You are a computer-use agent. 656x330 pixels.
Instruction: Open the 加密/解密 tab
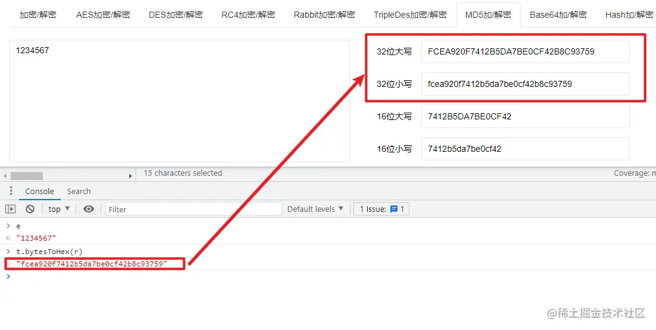point(37,15)
